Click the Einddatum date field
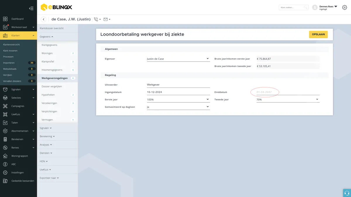 coord(288,92)
